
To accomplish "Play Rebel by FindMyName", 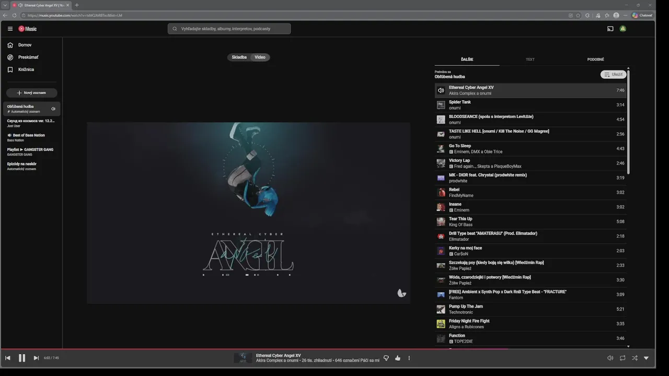I will 530,193.
